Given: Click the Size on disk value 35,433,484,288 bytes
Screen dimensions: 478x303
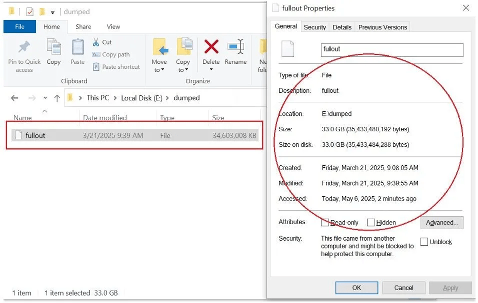Looking at the screenshot, I should click(365, 144).
